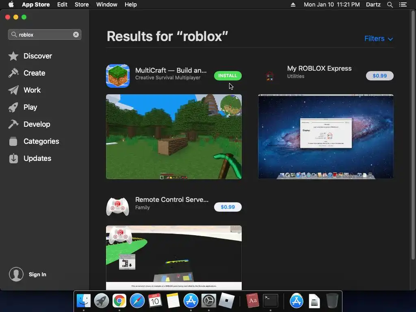Screen dimensions: 416x312
Task: Open the Help menu
Action: (130, 4)
